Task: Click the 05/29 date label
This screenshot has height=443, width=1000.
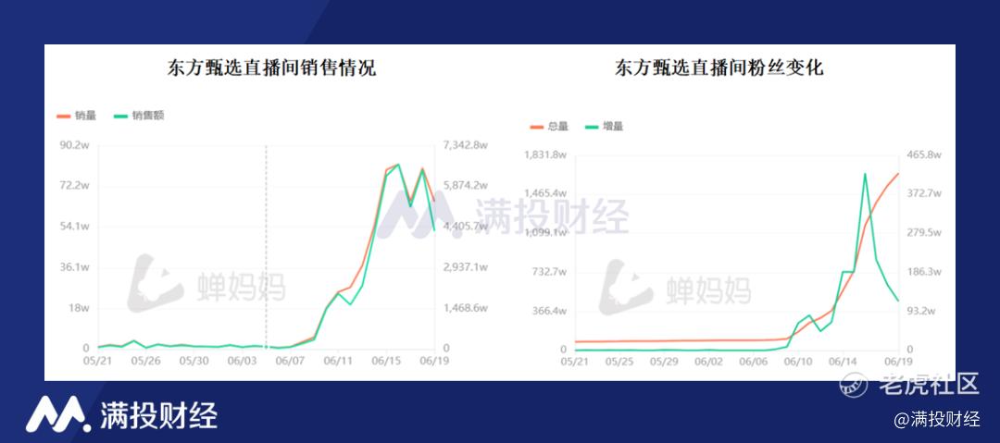Action: point(665,362)
